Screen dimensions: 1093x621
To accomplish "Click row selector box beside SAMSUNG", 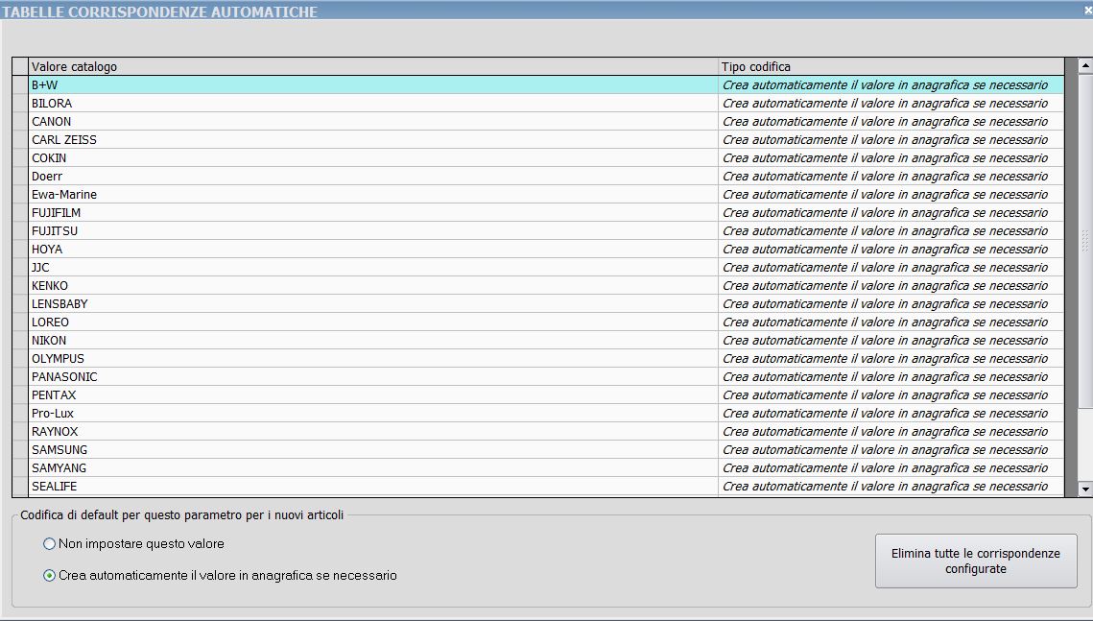I will tap(20, 449).
